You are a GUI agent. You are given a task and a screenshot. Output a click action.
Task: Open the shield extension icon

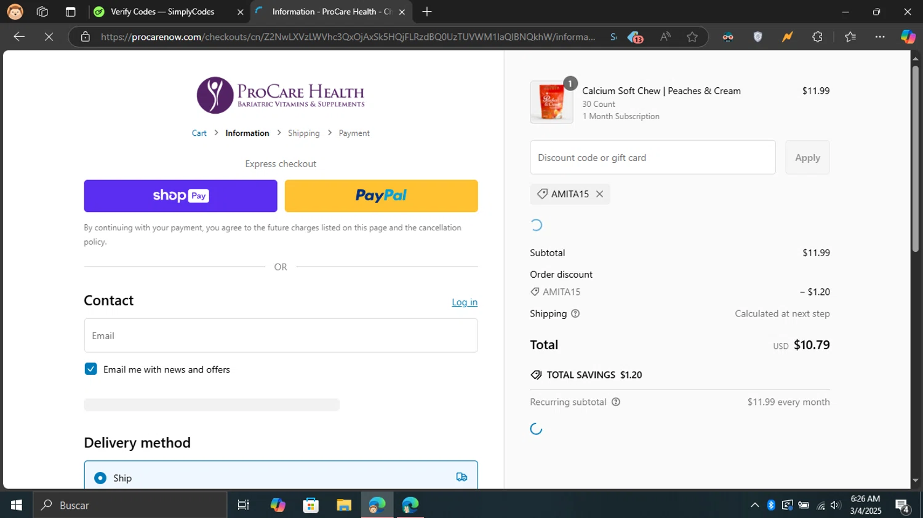[x=758, y=37]
